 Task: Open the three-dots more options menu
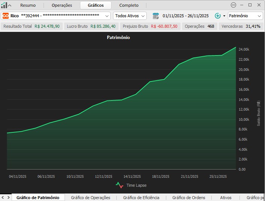pyautogui.click(x=233, y=5)
